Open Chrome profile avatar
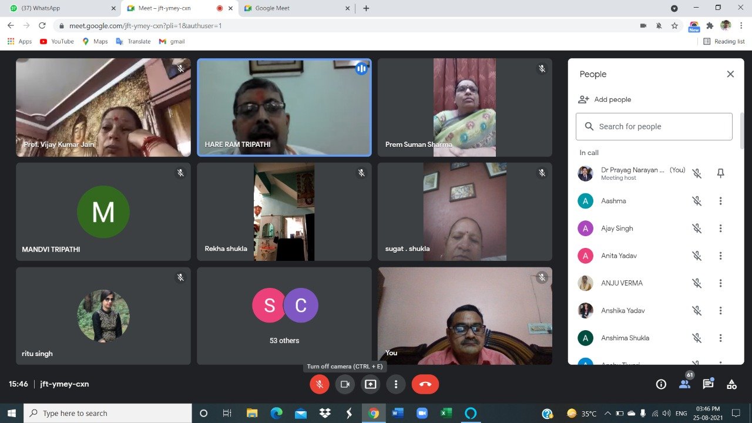The height and width of the screenshot is (423, 752). click(x=726, y=25)
